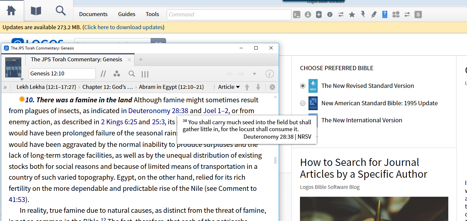Click the NRSV Bible cover icon
467x221 pixels.
pos(313,86)
